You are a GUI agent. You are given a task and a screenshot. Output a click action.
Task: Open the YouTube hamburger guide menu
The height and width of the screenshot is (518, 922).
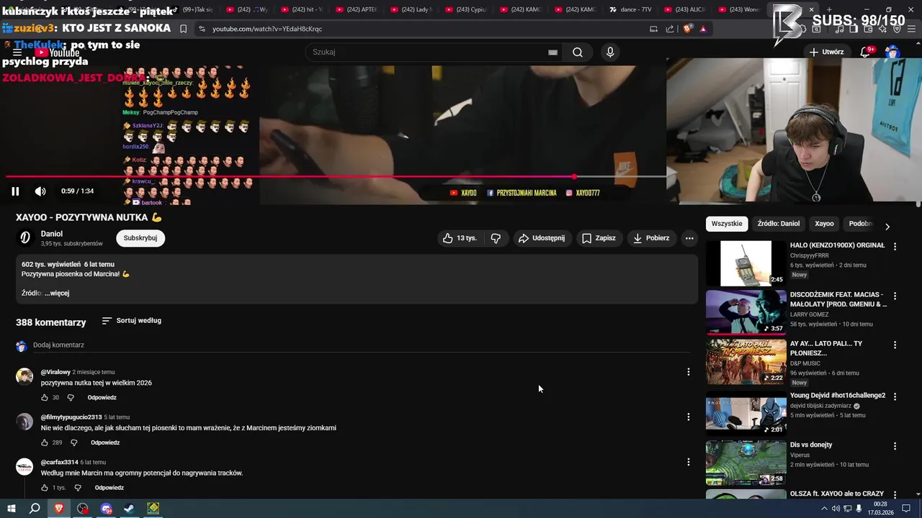click(17, 53)
